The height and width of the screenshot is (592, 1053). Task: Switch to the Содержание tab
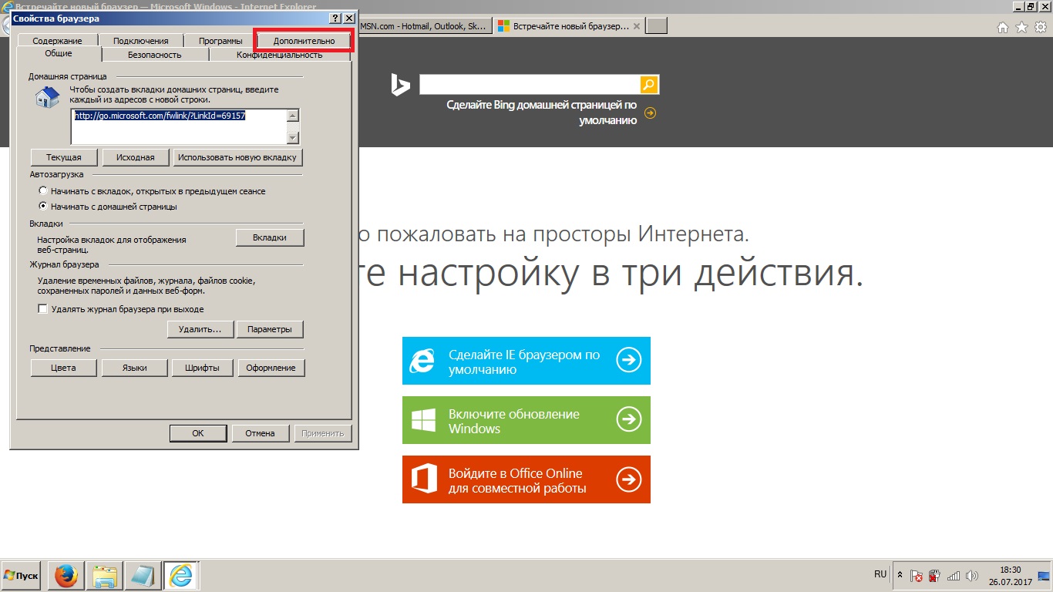click(57, 41)
